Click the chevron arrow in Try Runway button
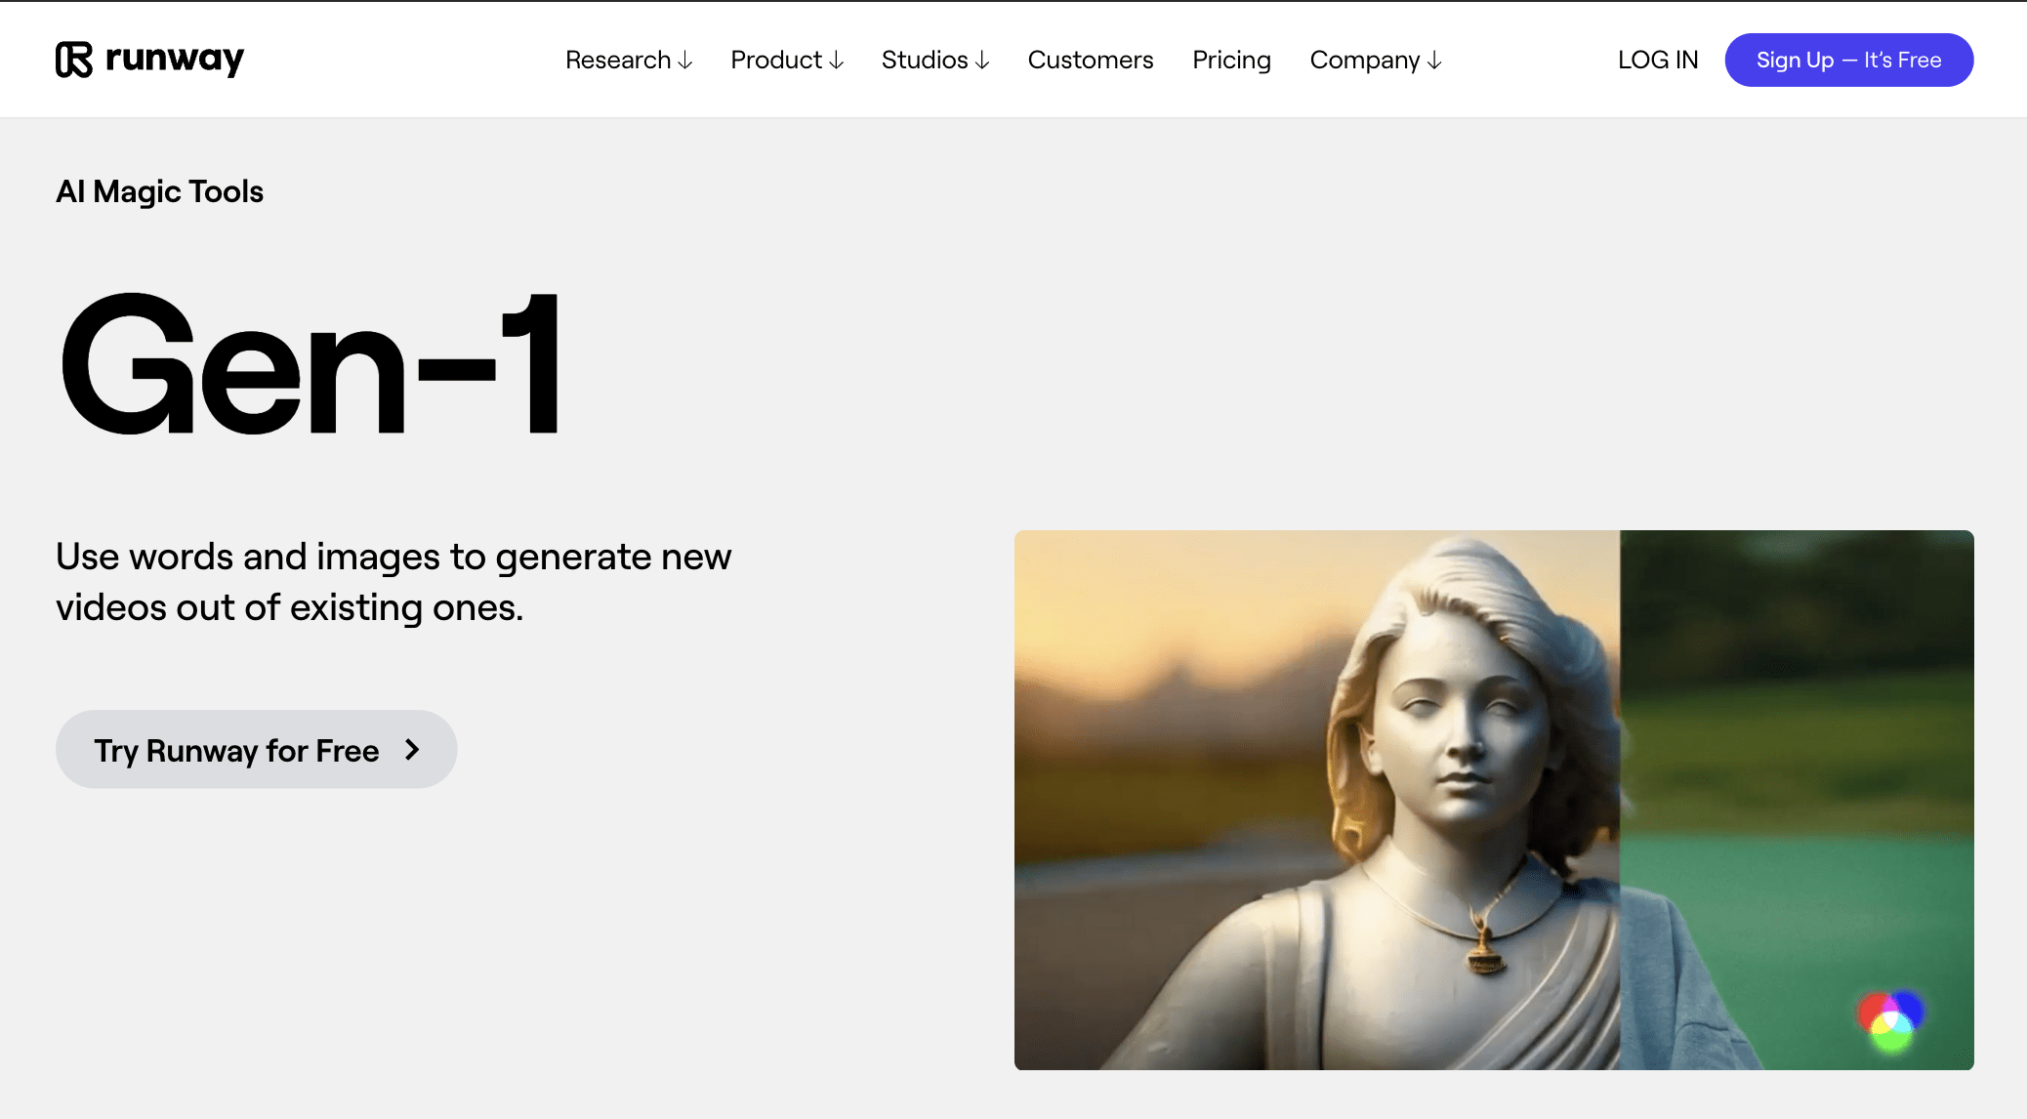Image resolution: width=2027 pixels, height=1119 pixels. [412, 750]
